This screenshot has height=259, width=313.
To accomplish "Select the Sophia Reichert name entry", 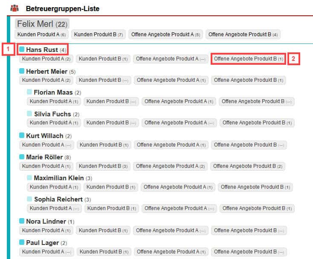I will 58,199.
